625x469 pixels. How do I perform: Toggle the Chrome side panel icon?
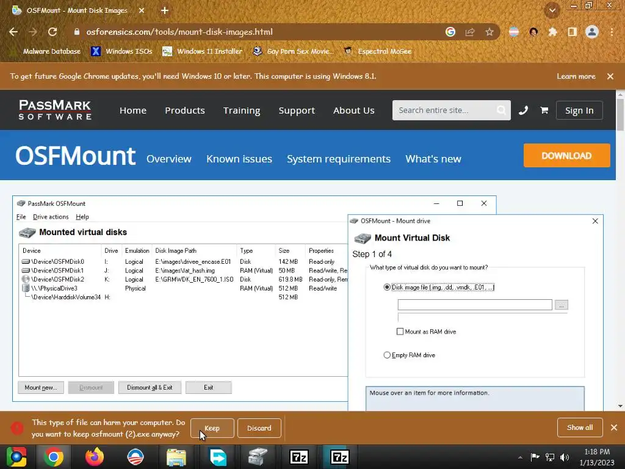572,32
